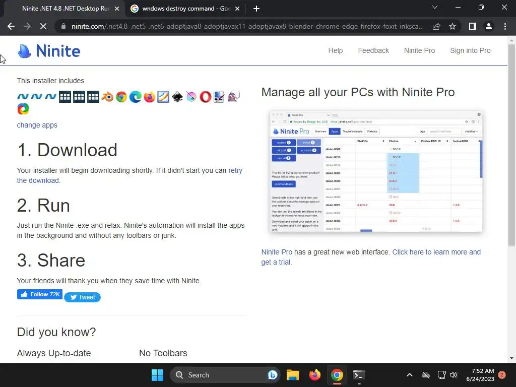The image size is (516, 387).
Task: Click the 'No Toolbars' text
Action: (163, 353)
